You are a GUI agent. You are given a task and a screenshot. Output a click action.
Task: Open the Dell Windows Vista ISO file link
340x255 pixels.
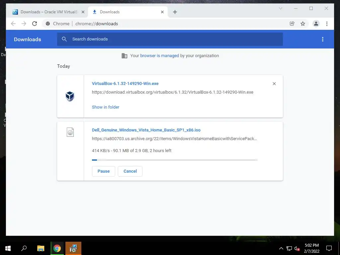click(146, 130)
